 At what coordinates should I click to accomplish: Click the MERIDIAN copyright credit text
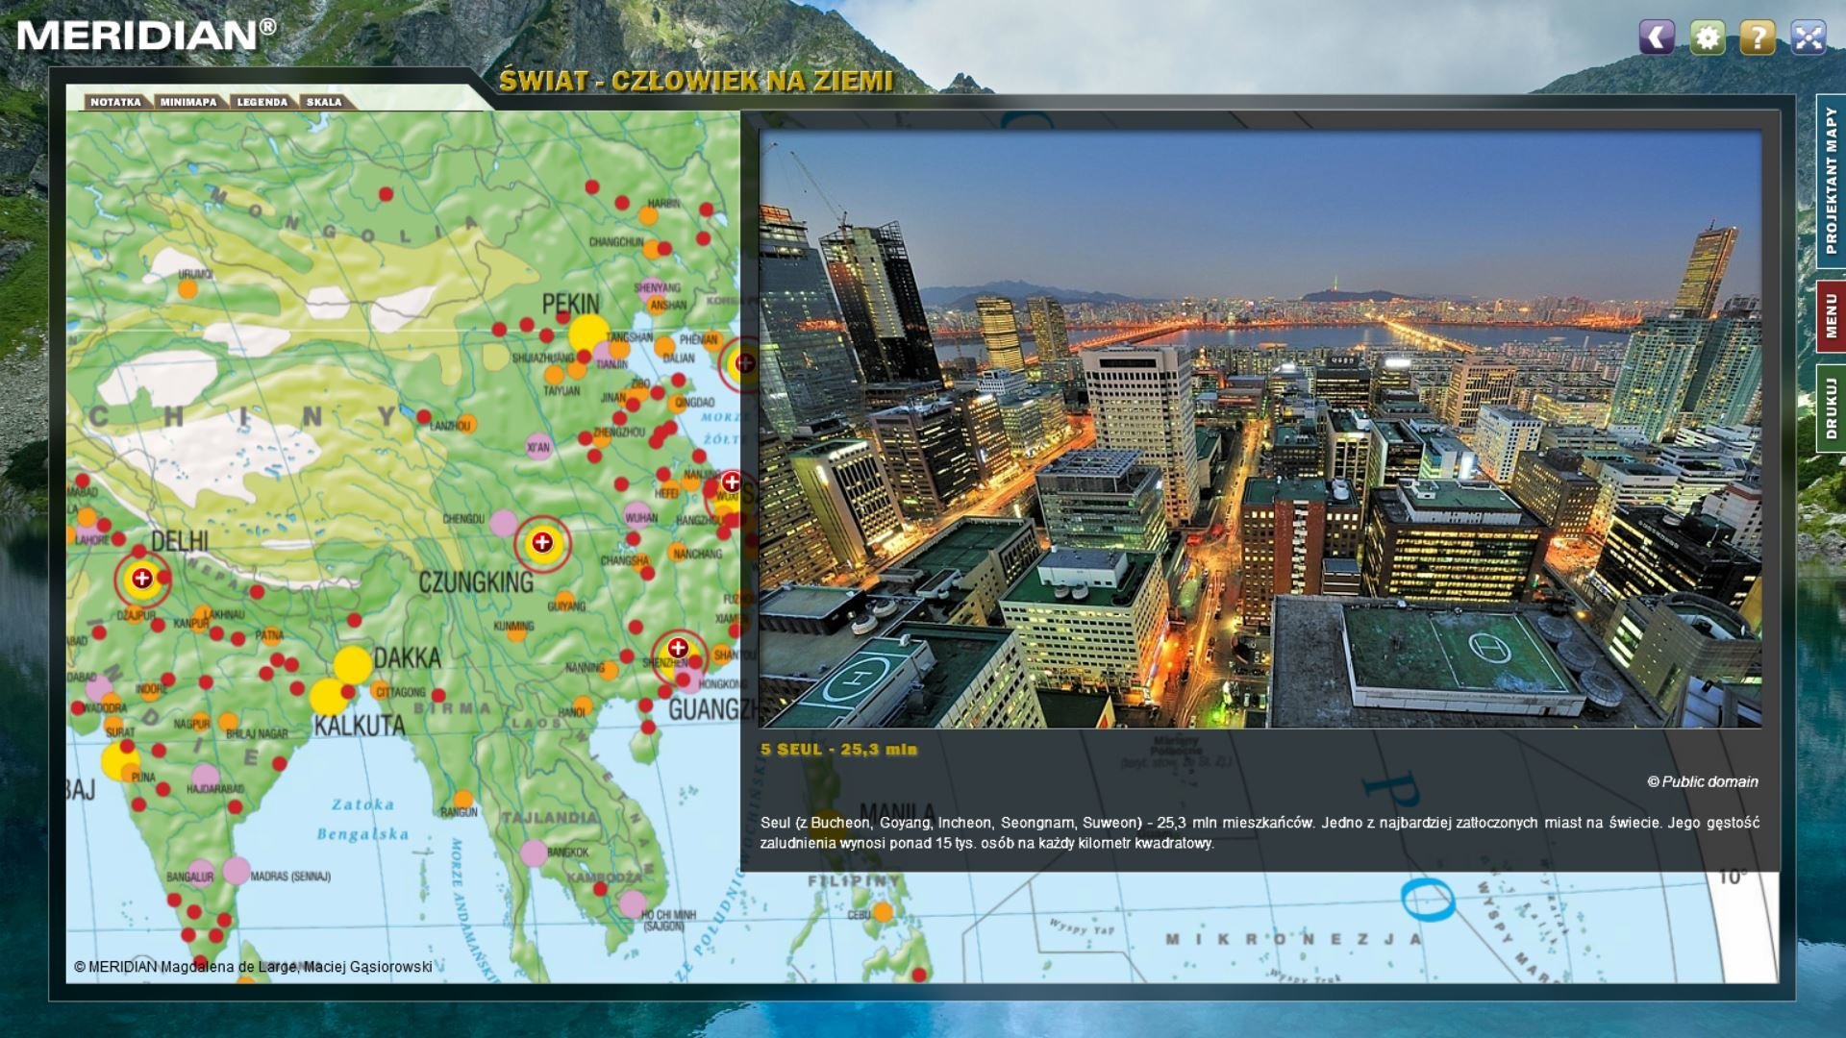[253, 967]
